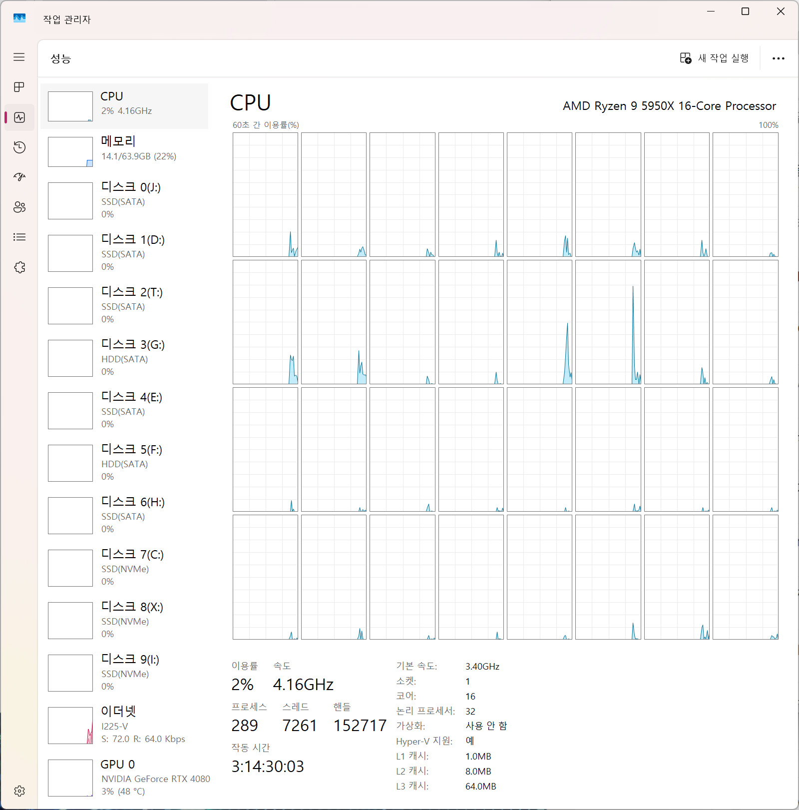Select the Ethernet I225-V entry

(125, 725)
